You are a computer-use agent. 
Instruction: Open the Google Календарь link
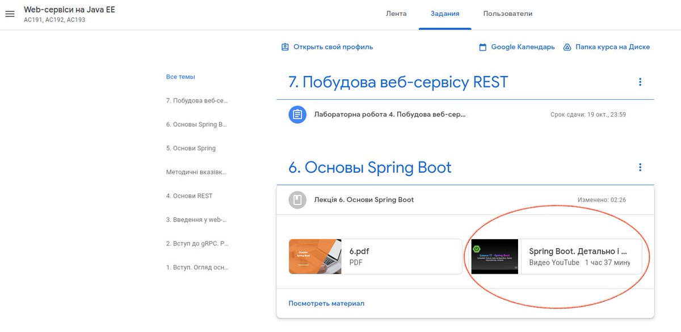(523, 47)
